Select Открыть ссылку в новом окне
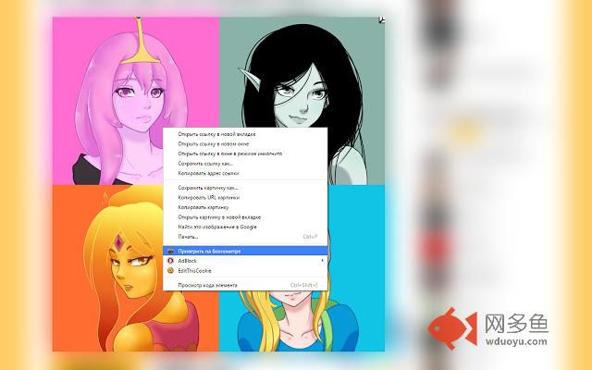Viewport: 592px width, 370px height. click(244, 144)
